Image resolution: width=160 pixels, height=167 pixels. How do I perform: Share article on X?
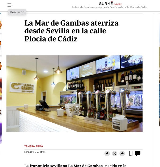click(x=115, y=154)
